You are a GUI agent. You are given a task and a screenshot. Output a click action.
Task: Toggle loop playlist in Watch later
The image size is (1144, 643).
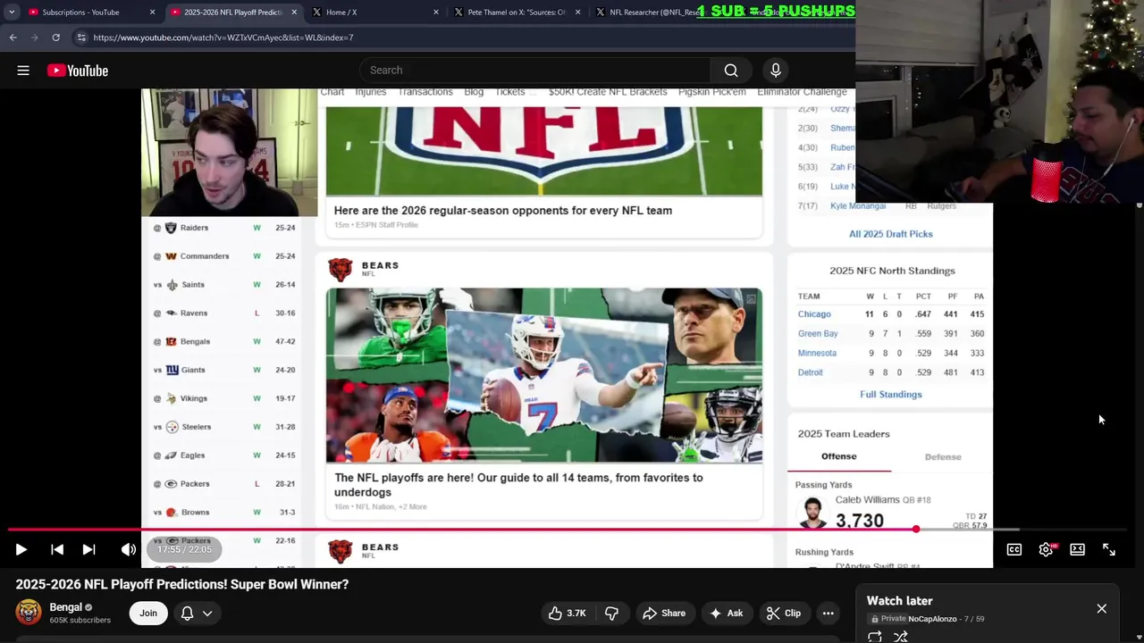(x=875, y=637)
